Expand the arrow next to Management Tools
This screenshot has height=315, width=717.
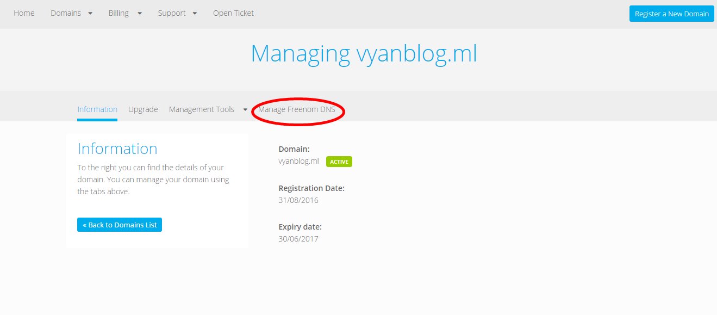[245, 110]
